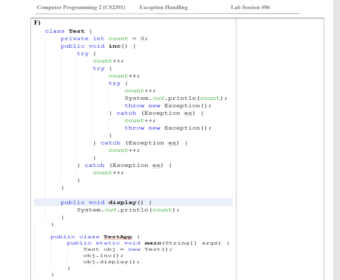340x280 pixels.
Task: Click the "private int count = 0;" line
Action: pos(104,39)
